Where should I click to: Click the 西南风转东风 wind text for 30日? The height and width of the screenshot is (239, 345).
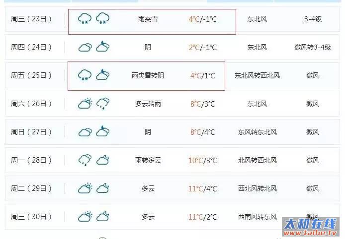click(257, 217)
